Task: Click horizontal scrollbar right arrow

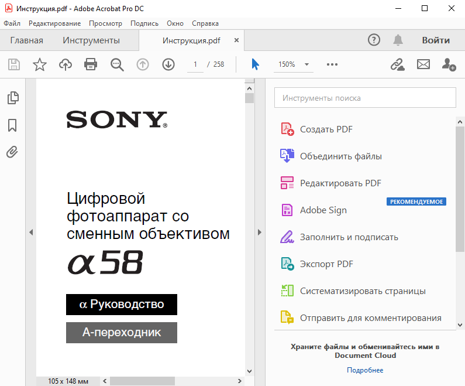Action: (240, 381)
